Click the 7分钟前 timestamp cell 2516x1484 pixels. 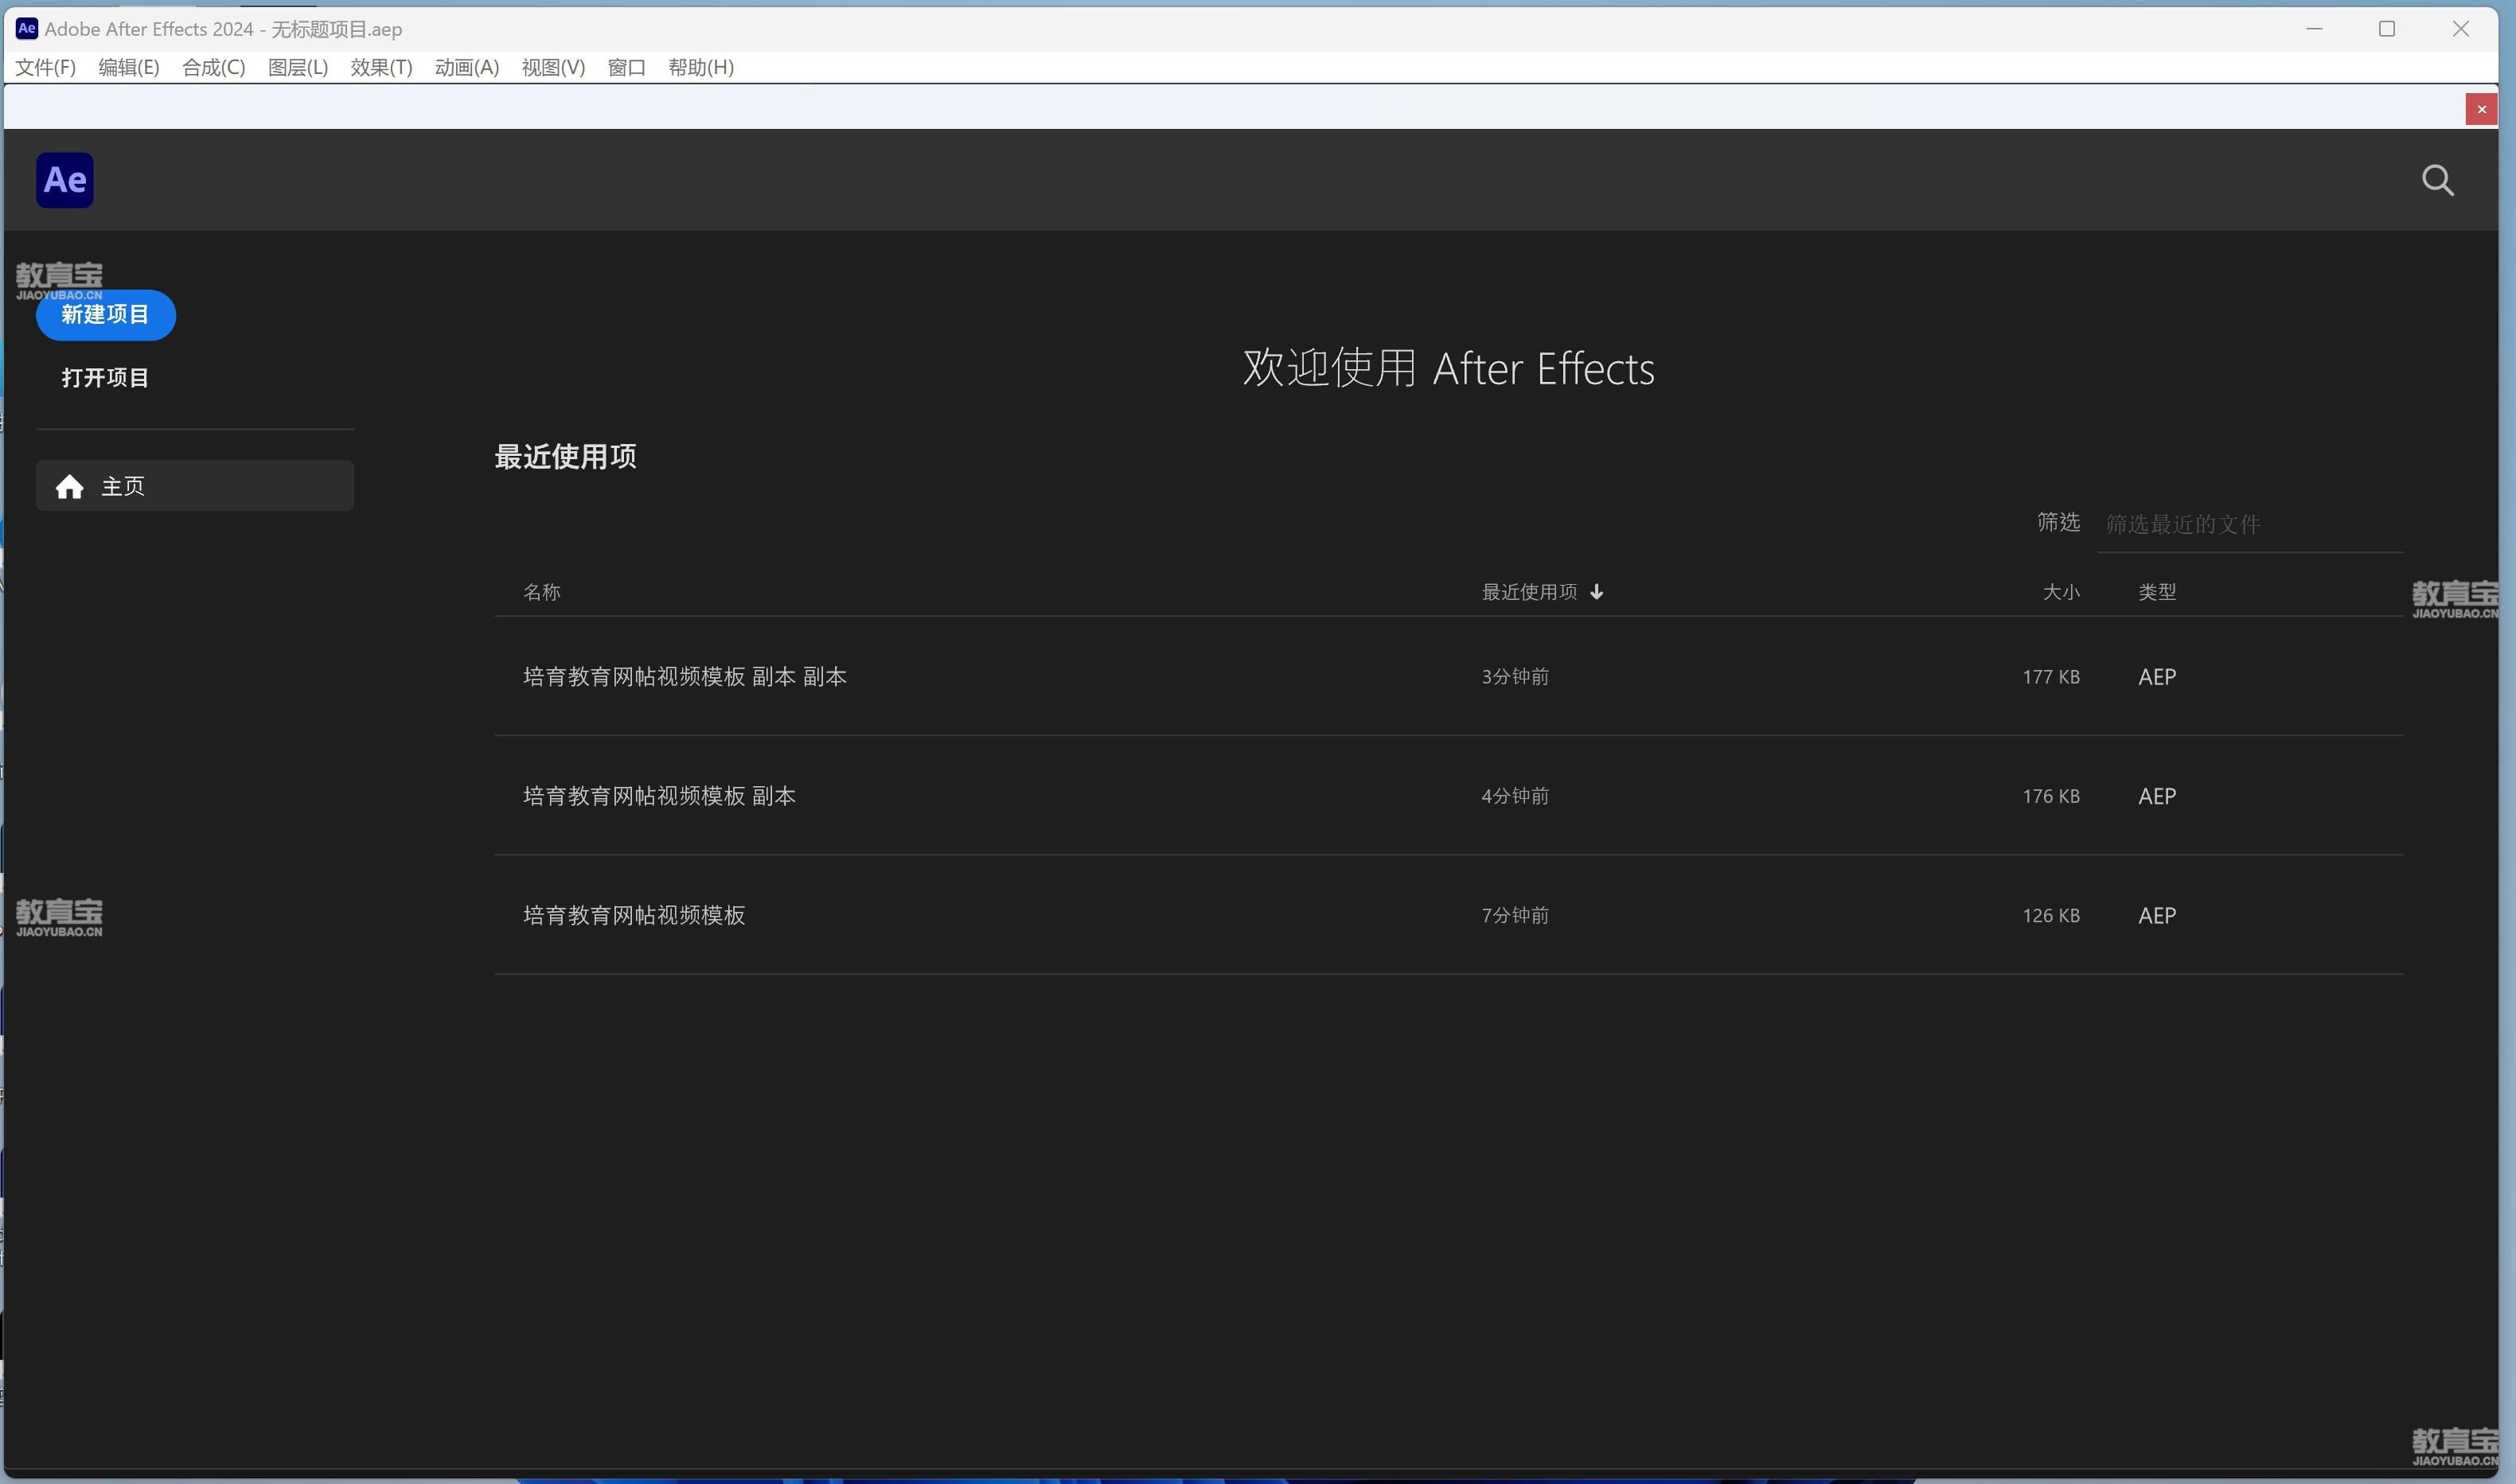pos(1516,915)
